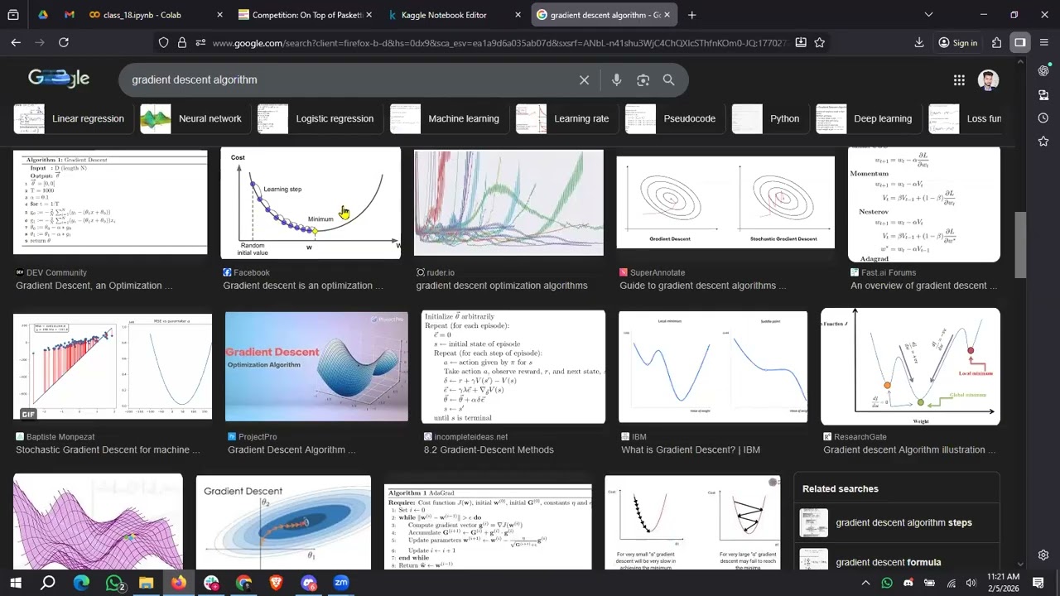Submit search with magnifier icon

tap(669, 80)
